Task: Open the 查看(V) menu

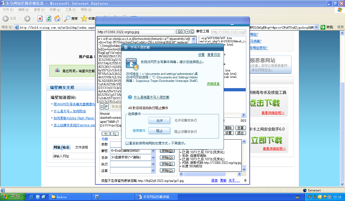Action: pos(39,10)
